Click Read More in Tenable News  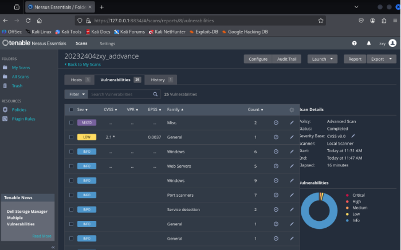[x=42, y=236]
